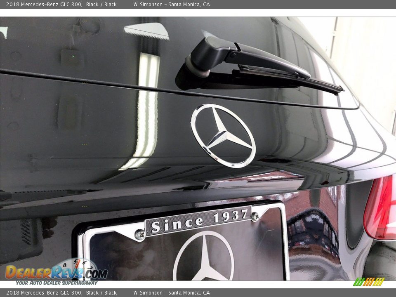Click 'WI Simonson – Santa Monica, CA' in top bar
The height and width of the screenshot is (297, 396).
[x=172, y=4]
